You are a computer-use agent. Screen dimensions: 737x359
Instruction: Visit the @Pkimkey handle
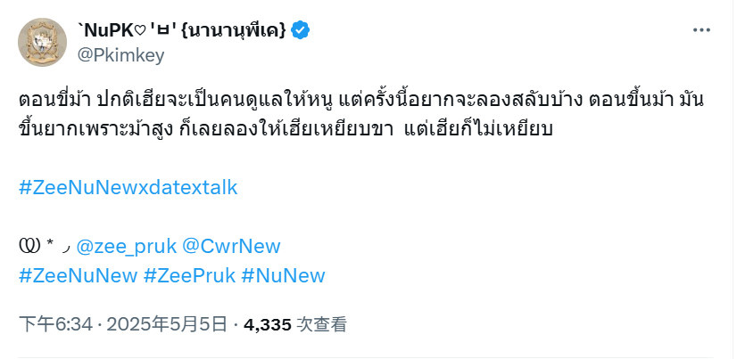pyautogui.click(x=120, y=56)
